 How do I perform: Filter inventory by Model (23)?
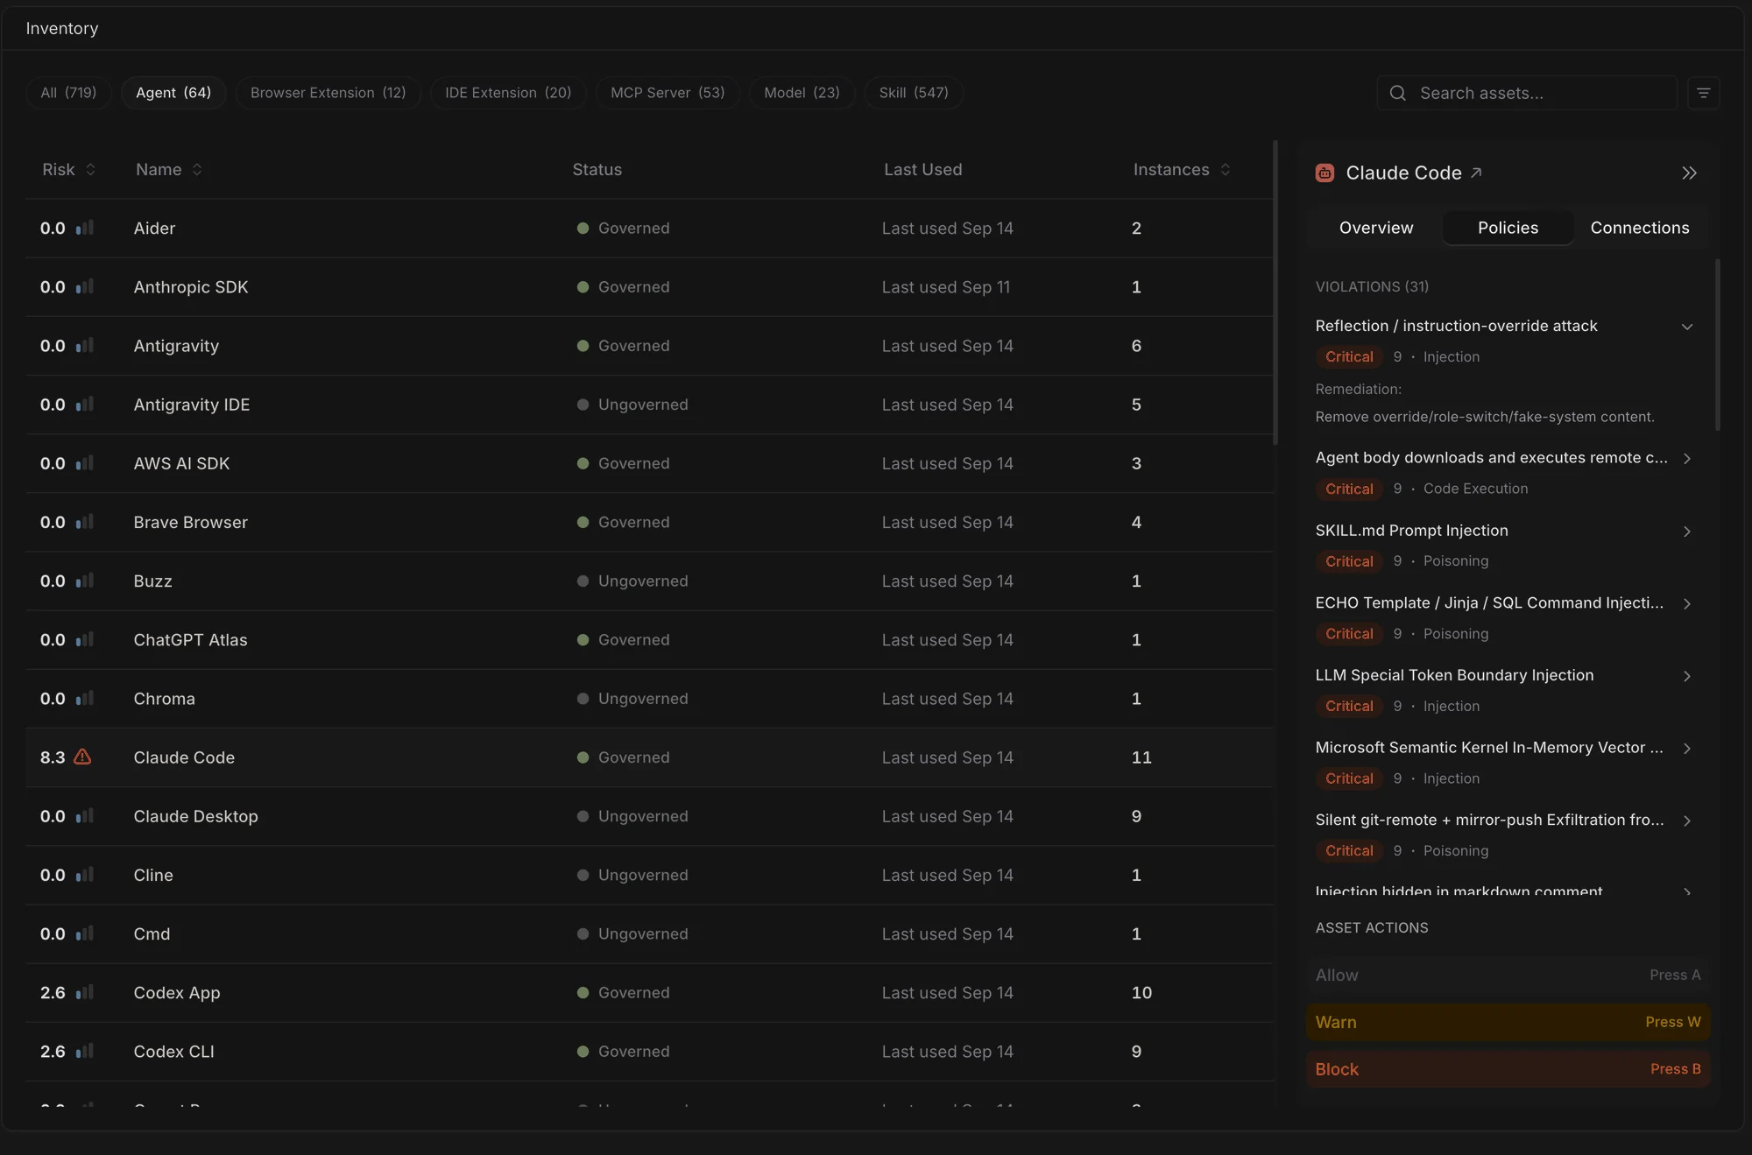click(x=802, y=93)
